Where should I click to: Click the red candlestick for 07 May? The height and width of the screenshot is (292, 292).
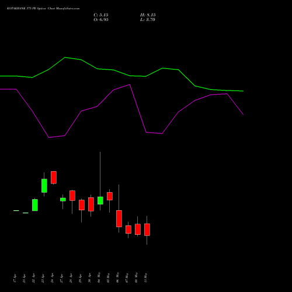[128, 230]
